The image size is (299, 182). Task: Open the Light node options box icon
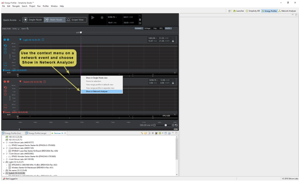tap(43, 40)
